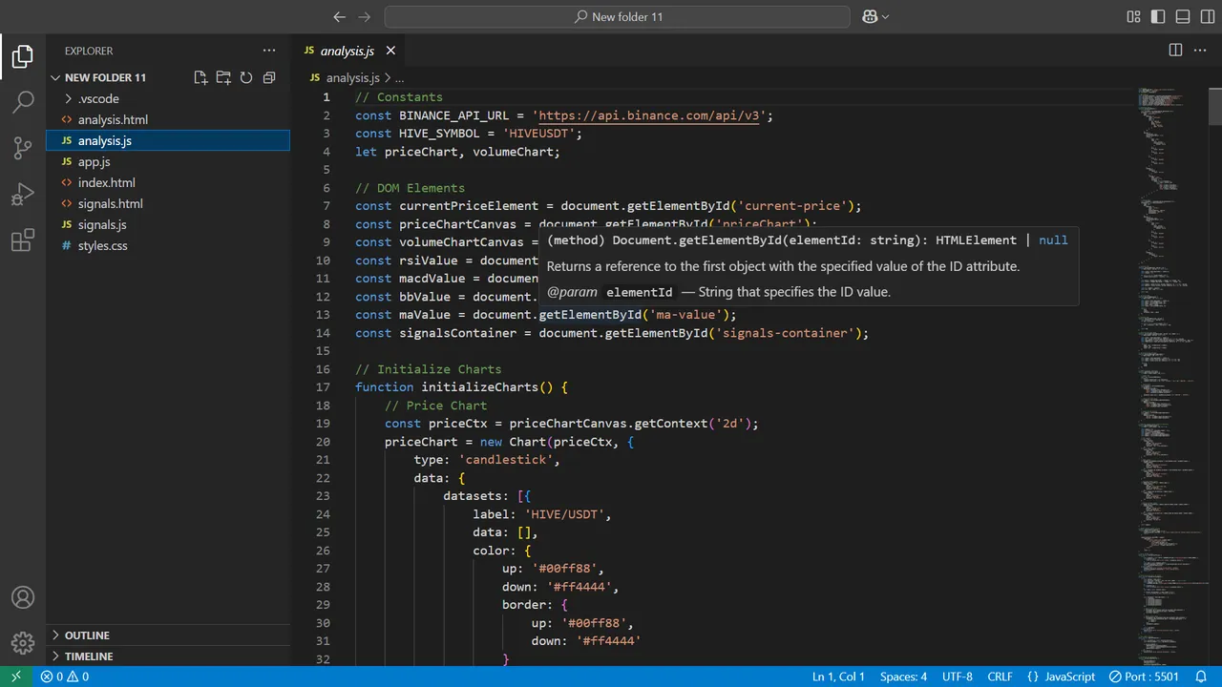
Task: Click the New Folder icon in Explorer
Action: 223,77
